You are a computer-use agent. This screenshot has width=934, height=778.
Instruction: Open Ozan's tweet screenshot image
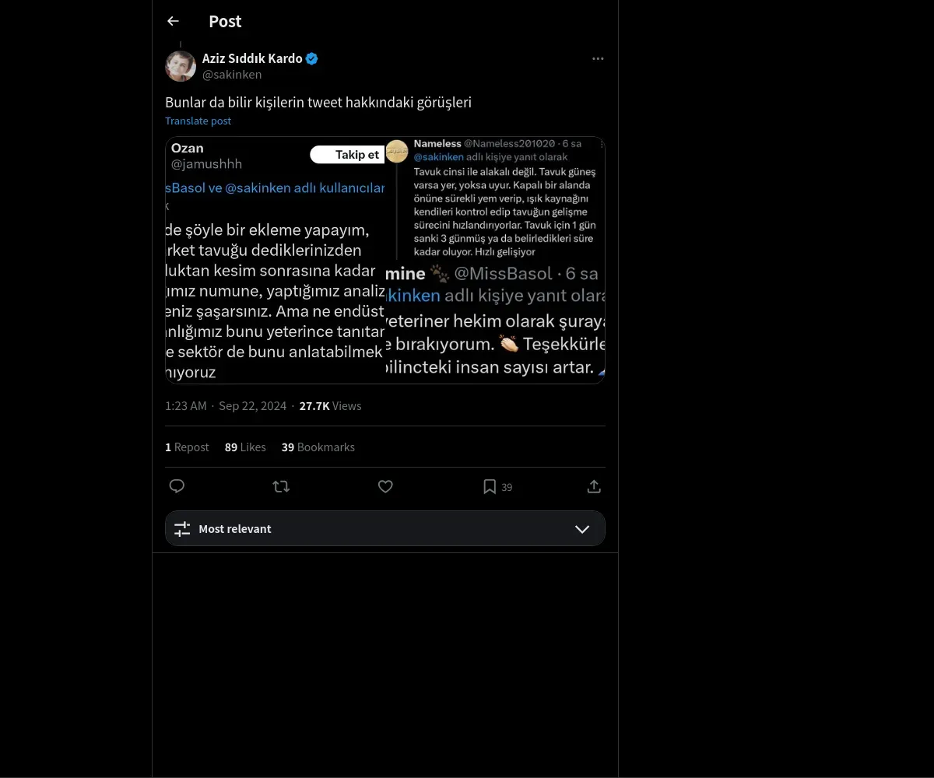tap(276, 260)
